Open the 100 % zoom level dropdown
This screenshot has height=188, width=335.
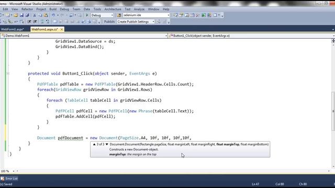tap(14, 171)
